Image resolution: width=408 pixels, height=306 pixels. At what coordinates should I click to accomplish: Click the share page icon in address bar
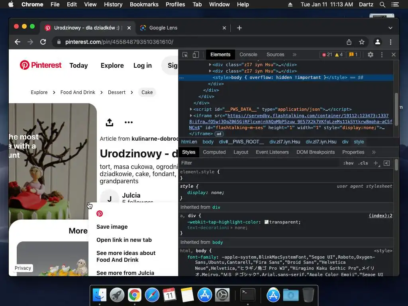349,42
